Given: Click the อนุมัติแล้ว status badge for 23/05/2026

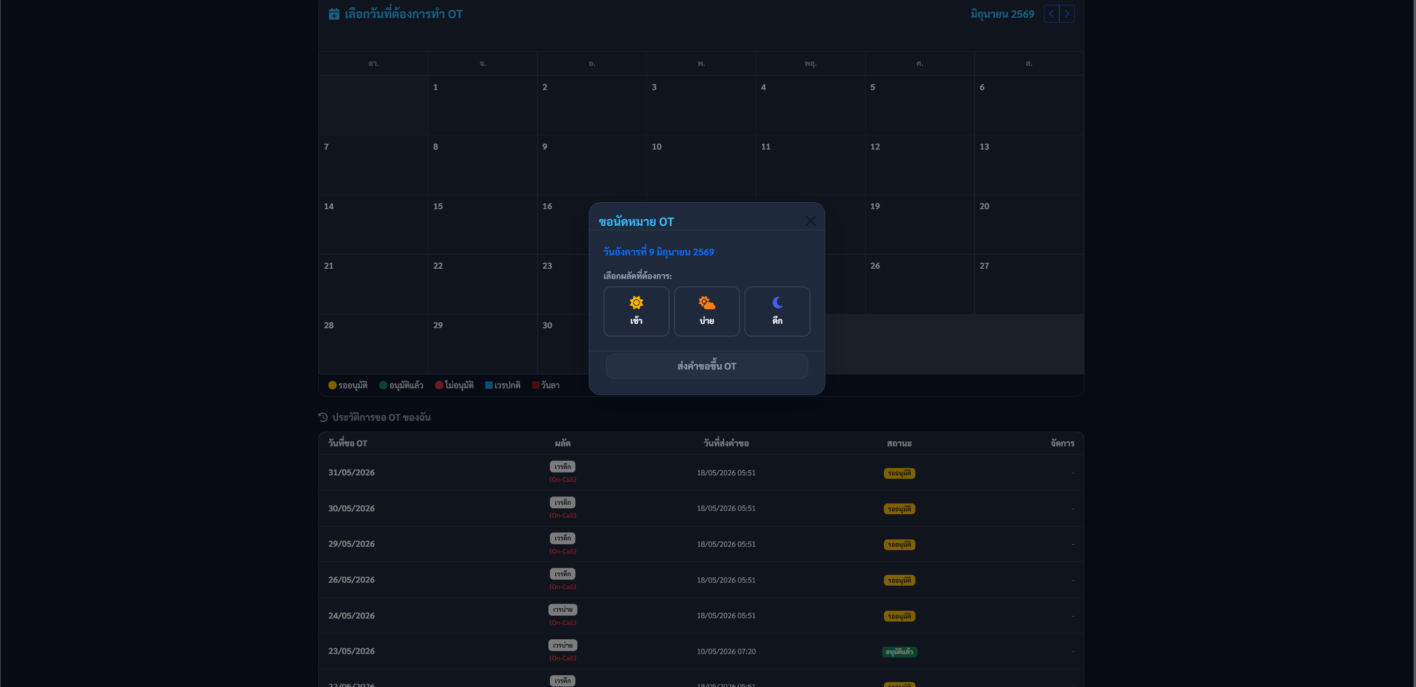Looking at the screenshot, I should click(x=899, y=652).
